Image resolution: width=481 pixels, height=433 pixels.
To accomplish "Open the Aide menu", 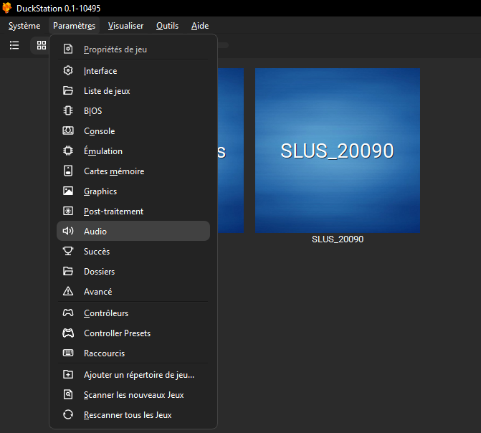I will coord(200,26).
